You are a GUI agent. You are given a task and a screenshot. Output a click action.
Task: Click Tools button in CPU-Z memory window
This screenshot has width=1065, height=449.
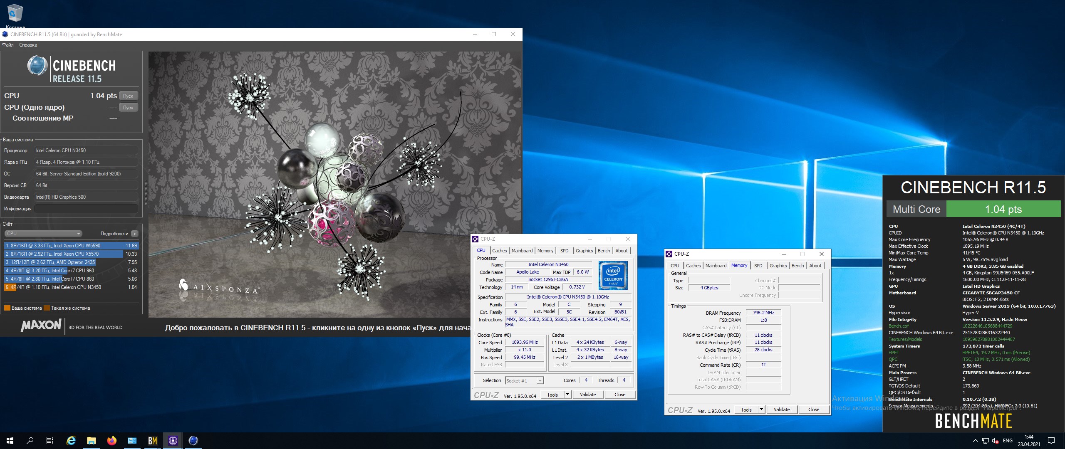(746, 410)
